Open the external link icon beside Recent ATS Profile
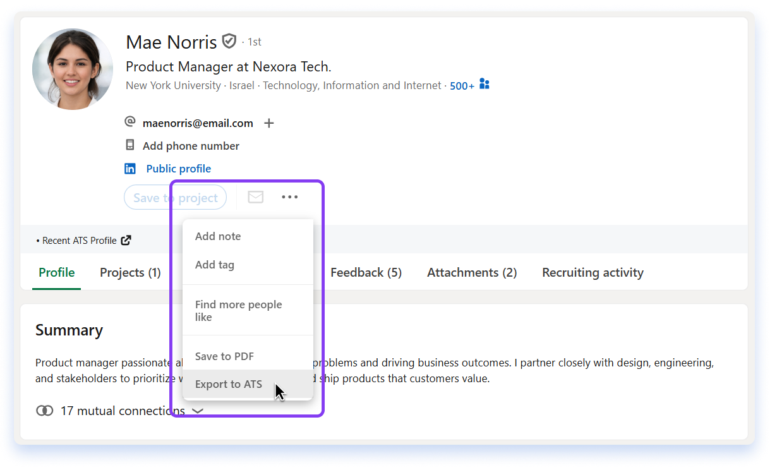The height and width of the screenshot is (470, 777). pyautogui.click(x=126, y=240)
